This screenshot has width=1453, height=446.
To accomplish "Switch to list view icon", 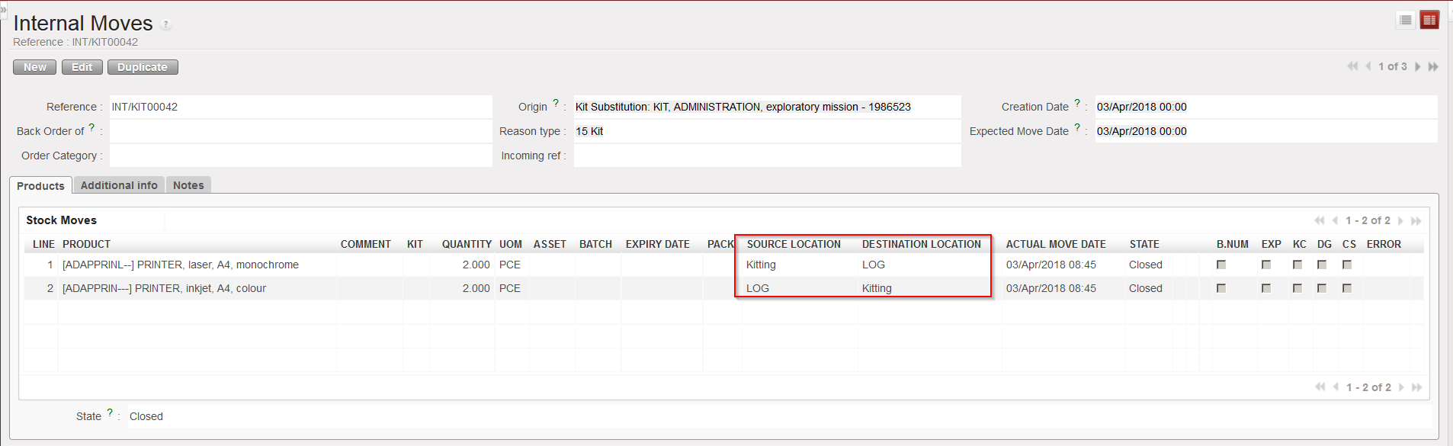I will tap(1406, 20).
